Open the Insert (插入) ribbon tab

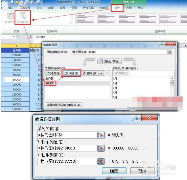(x=10, y=8)
